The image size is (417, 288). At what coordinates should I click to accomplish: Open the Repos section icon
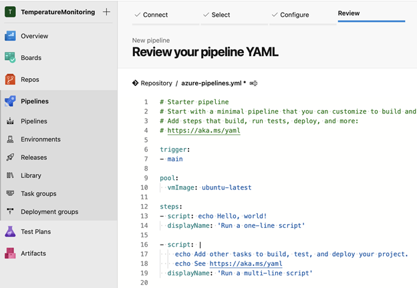[x=10, y=79]
